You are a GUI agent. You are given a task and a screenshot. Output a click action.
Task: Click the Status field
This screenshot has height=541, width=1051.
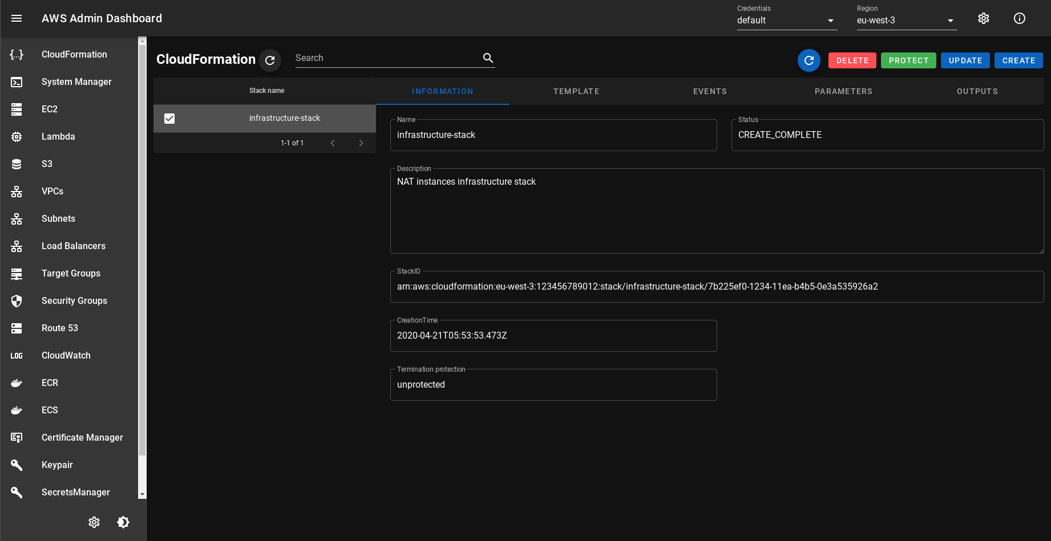[888, 135]
